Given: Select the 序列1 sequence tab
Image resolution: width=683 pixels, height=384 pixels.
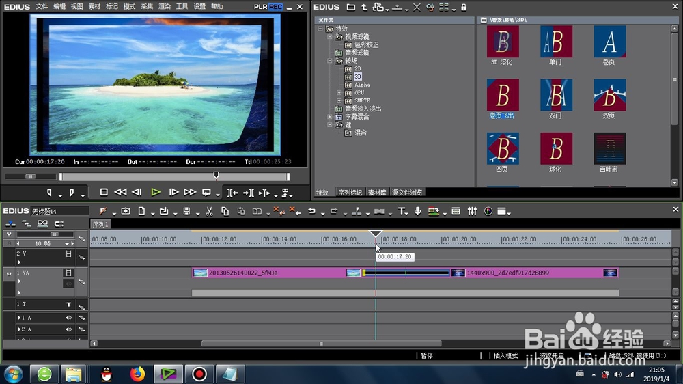Looking at the screenshot, I should (100, 225).
